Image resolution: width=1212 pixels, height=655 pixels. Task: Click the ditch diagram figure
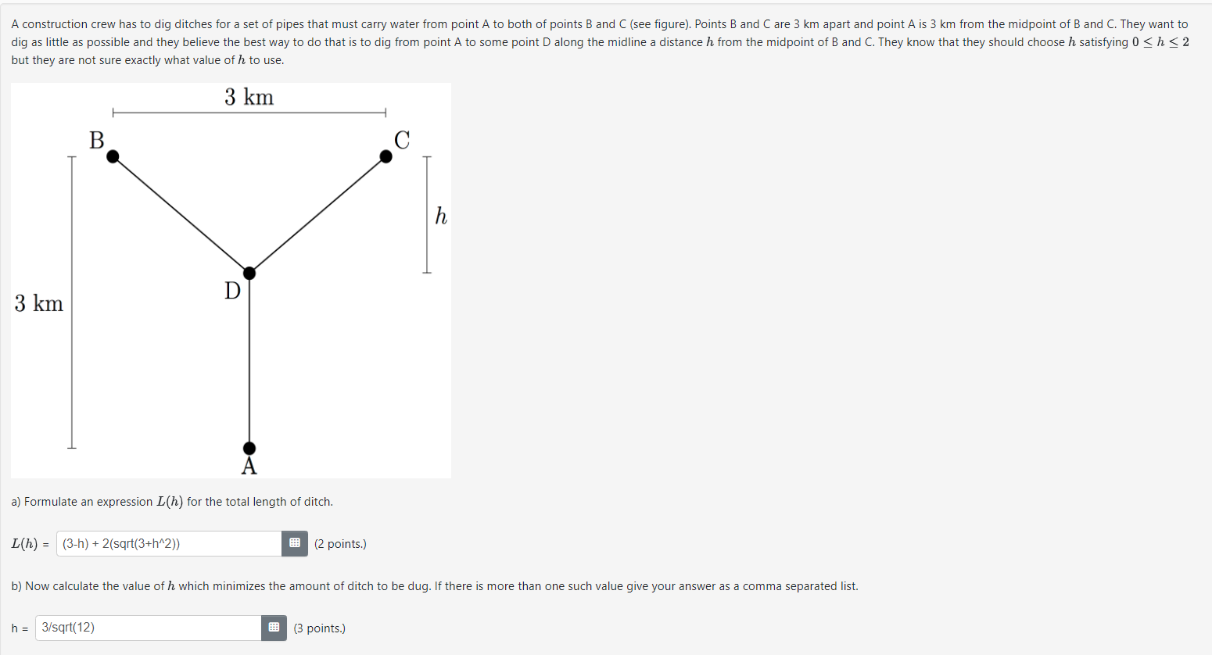pyautogui.click(x=231, y=280)
